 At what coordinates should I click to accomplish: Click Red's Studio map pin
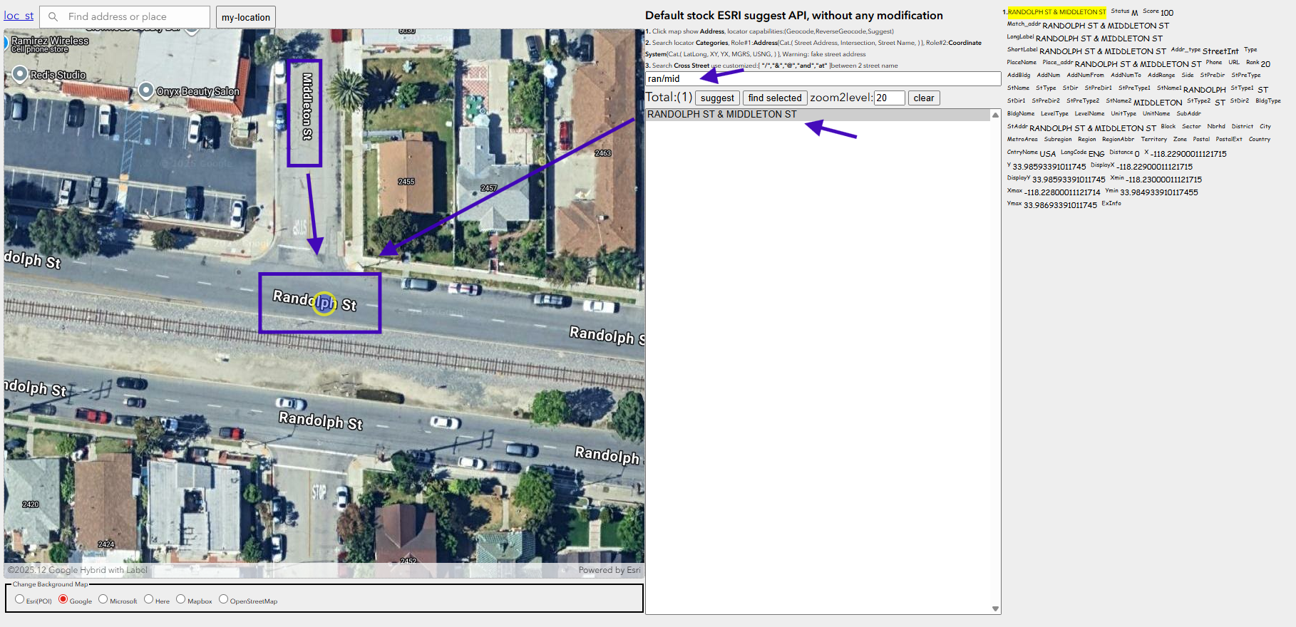[20, 73]
